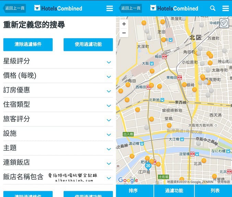The image size is (232, 197).
Task: Click the 西梅田 subway station icon
Action: 149,87
